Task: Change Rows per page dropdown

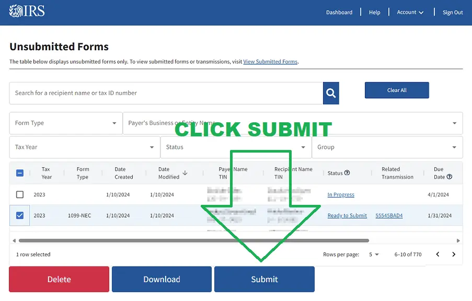Action: point(374,254)
